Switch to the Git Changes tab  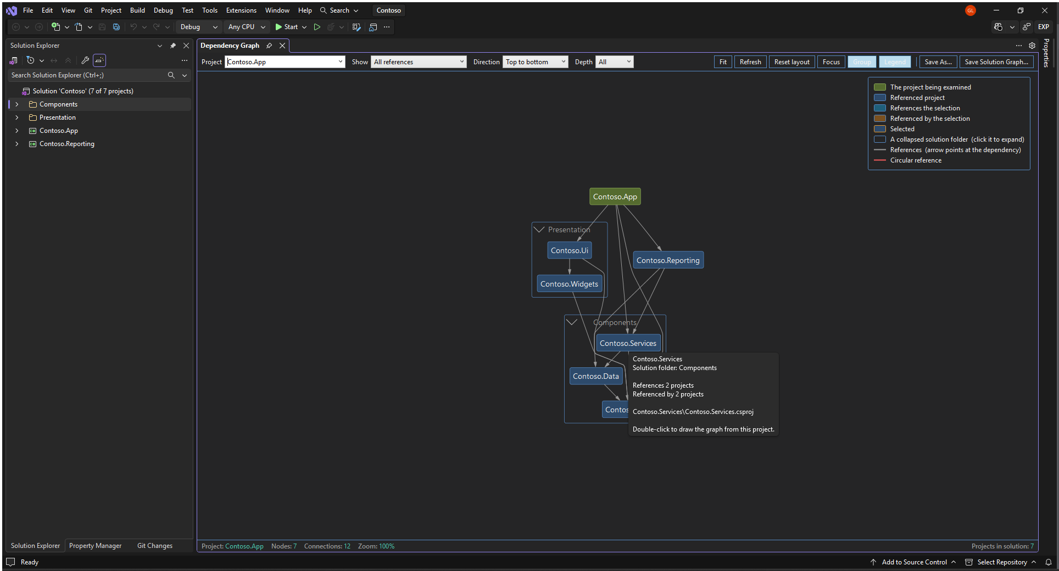(x=155, y=546)
